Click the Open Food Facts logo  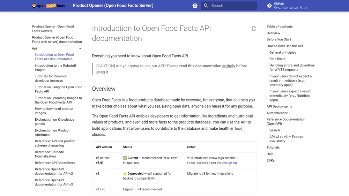click(49, 6)
